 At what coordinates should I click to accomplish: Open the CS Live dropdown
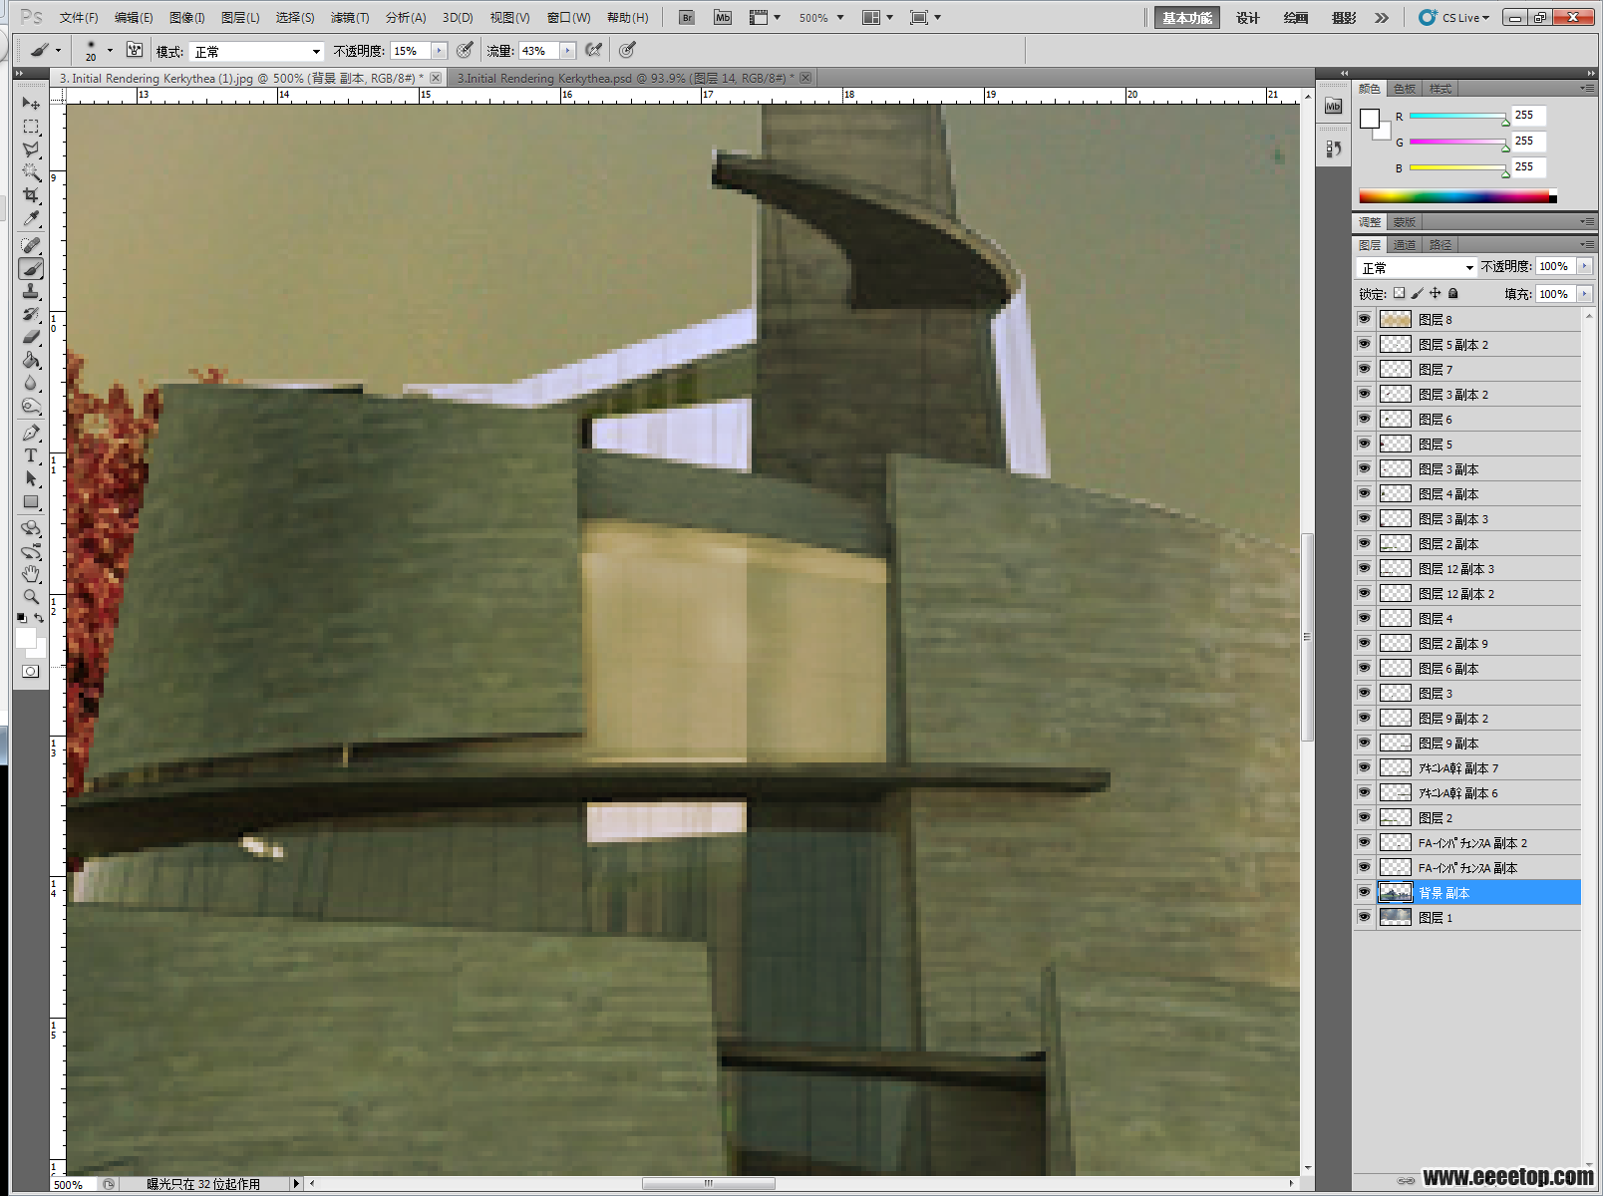1454,18
